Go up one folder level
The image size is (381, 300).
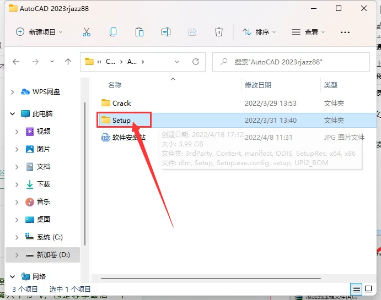(68, 62)
